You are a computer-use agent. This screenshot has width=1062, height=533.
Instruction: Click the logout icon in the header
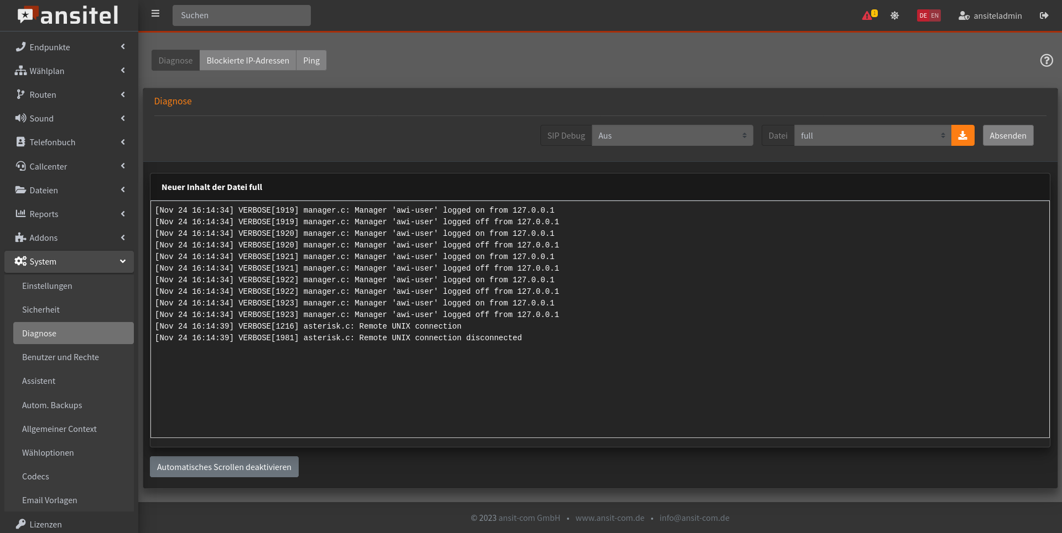pos(1044,15)
